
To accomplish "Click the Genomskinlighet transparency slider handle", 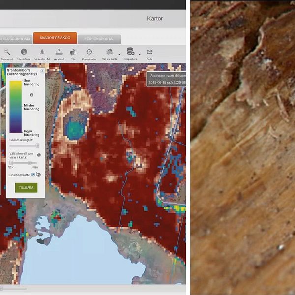I will click(x=37, y=145).
